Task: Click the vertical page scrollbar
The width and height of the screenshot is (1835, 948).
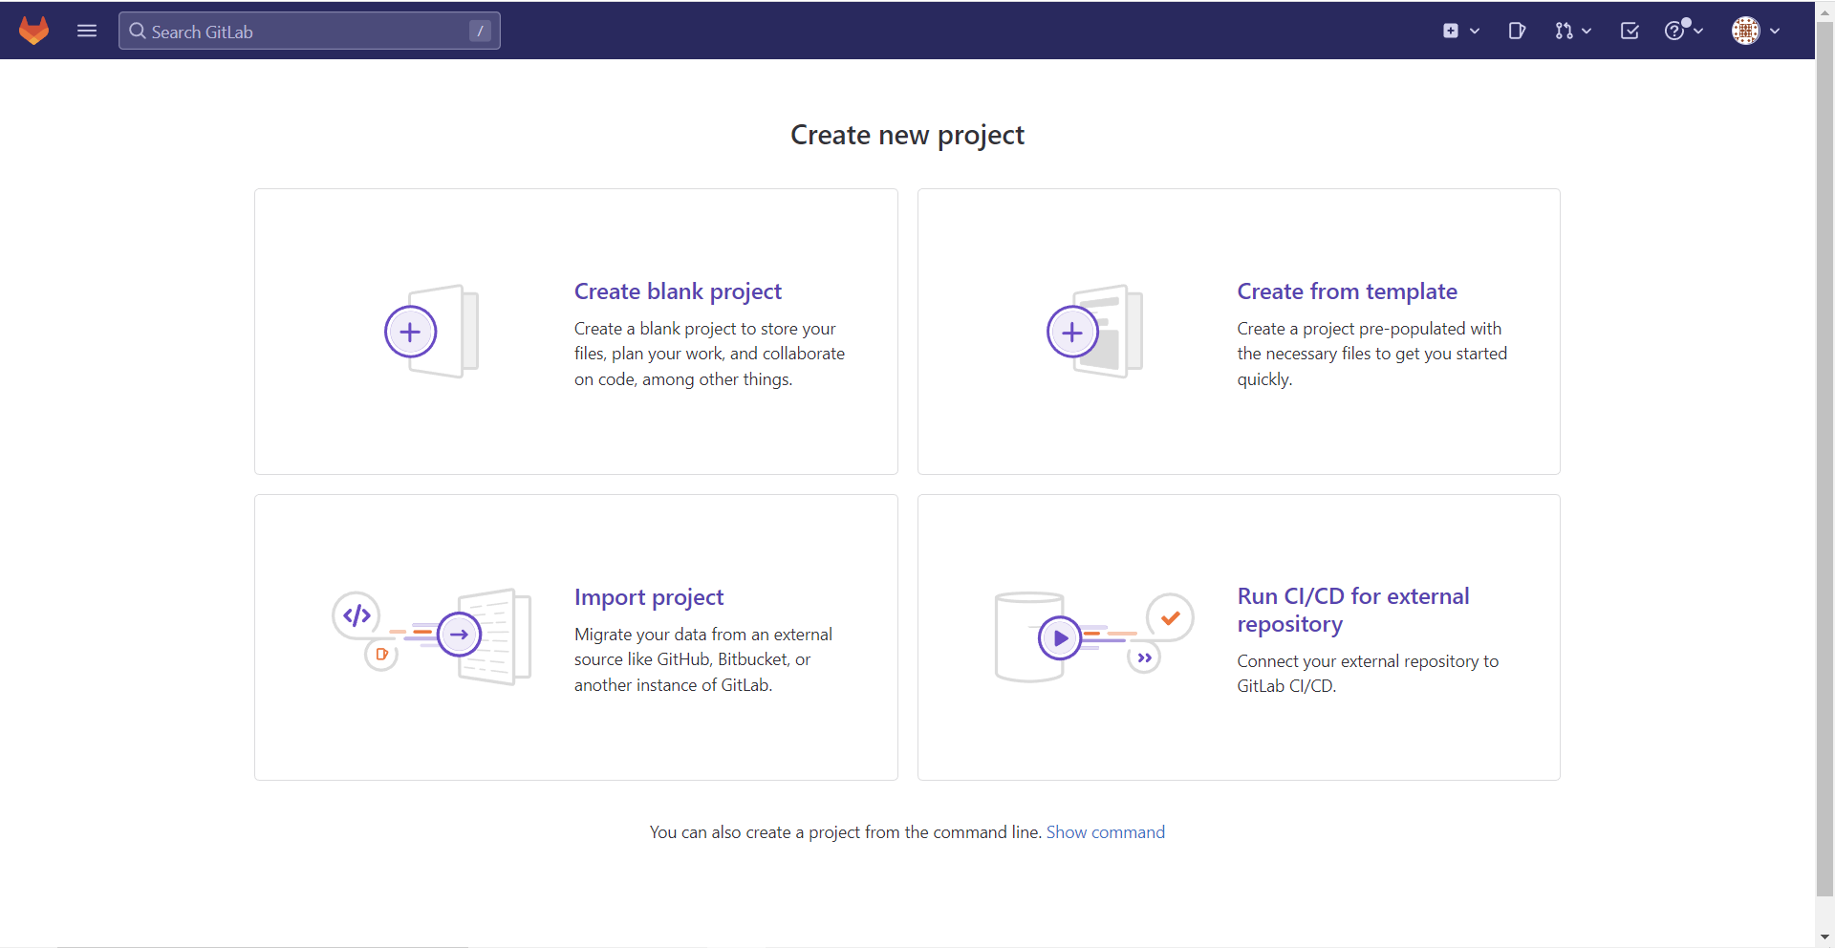Action: pyautogui.click(x=1824, y=459)
